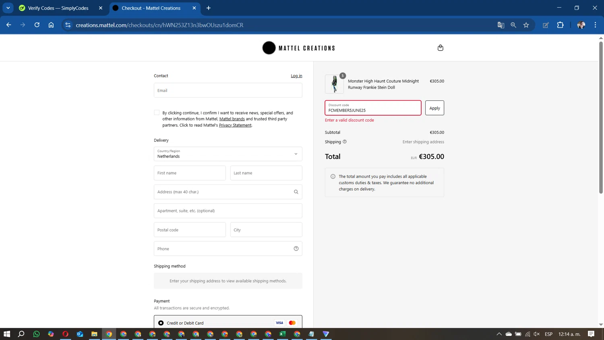Screen dimensions: 604x340
Task: Click the Discount code field
Action: pos(373,108)
